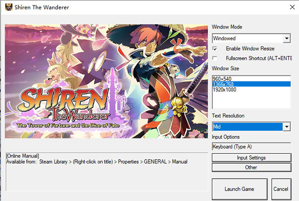Select the 1366x768 window size entry
Screen dimensions: 299x201
click(252, 84)
